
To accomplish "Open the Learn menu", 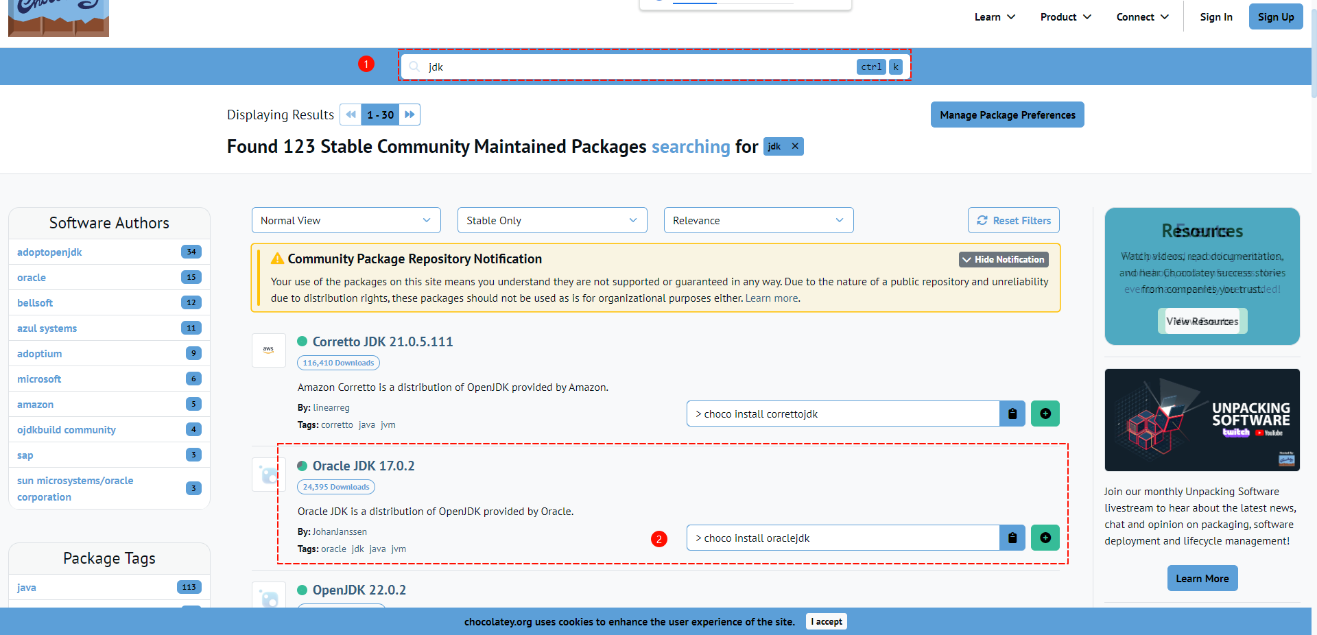I will 994,17.
